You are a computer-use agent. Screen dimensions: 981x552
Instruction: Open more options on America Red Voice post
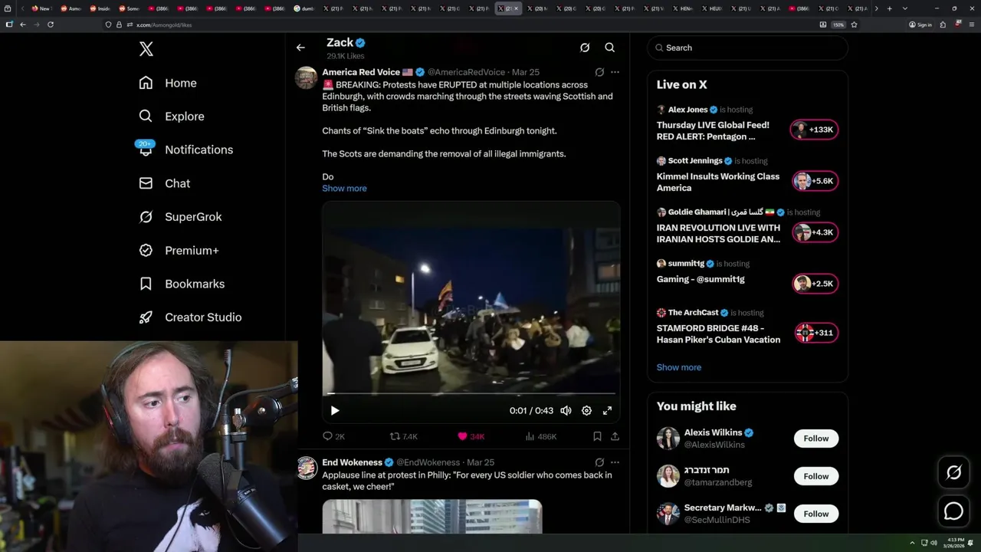click(x=615, y=72)
